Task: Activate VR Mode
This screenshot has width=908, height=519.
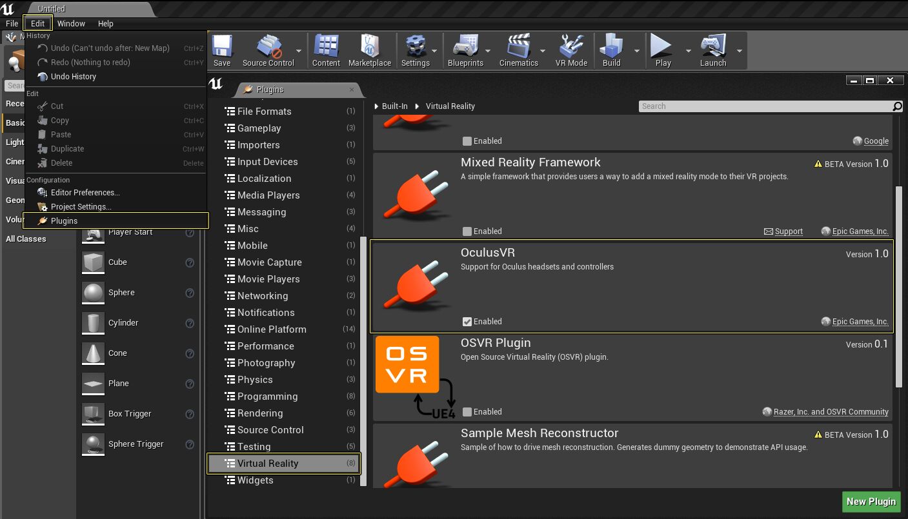Action: click(570, 50)
